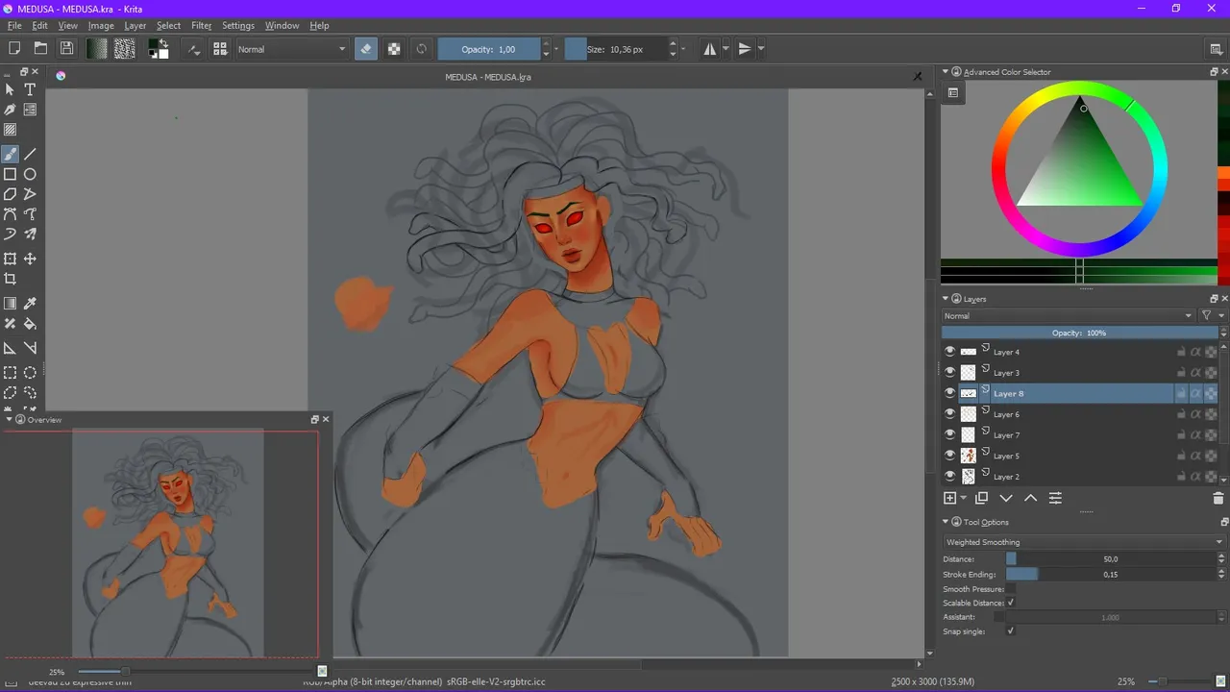Select the Freehand Brush tool
The image size is (1230, 692).
(10, 154)
